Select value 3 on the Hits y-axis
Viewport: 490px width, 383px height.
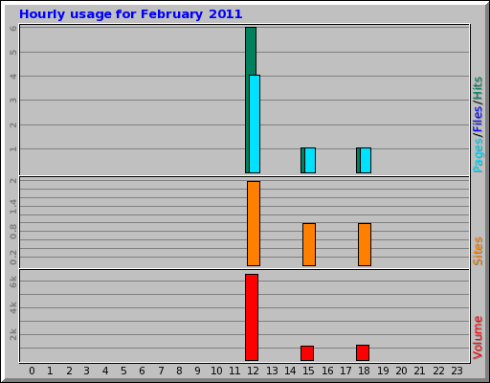pyautogui.click(x=13, y=101)
